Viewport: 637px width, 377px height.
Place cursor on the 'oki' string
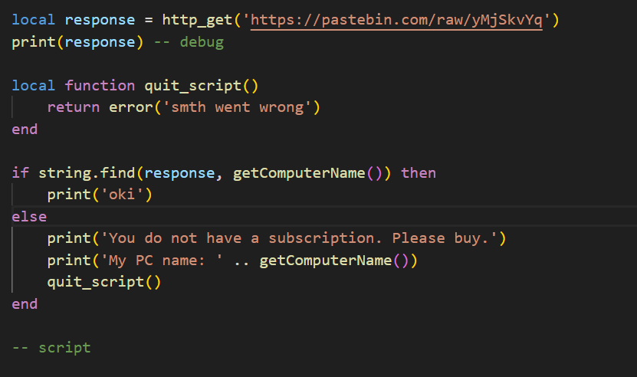tap(121, 195)
